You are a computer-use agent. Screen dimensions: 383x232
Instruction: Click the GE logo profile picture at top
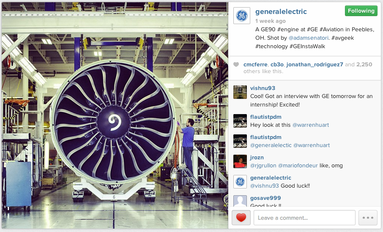(242, 16)
